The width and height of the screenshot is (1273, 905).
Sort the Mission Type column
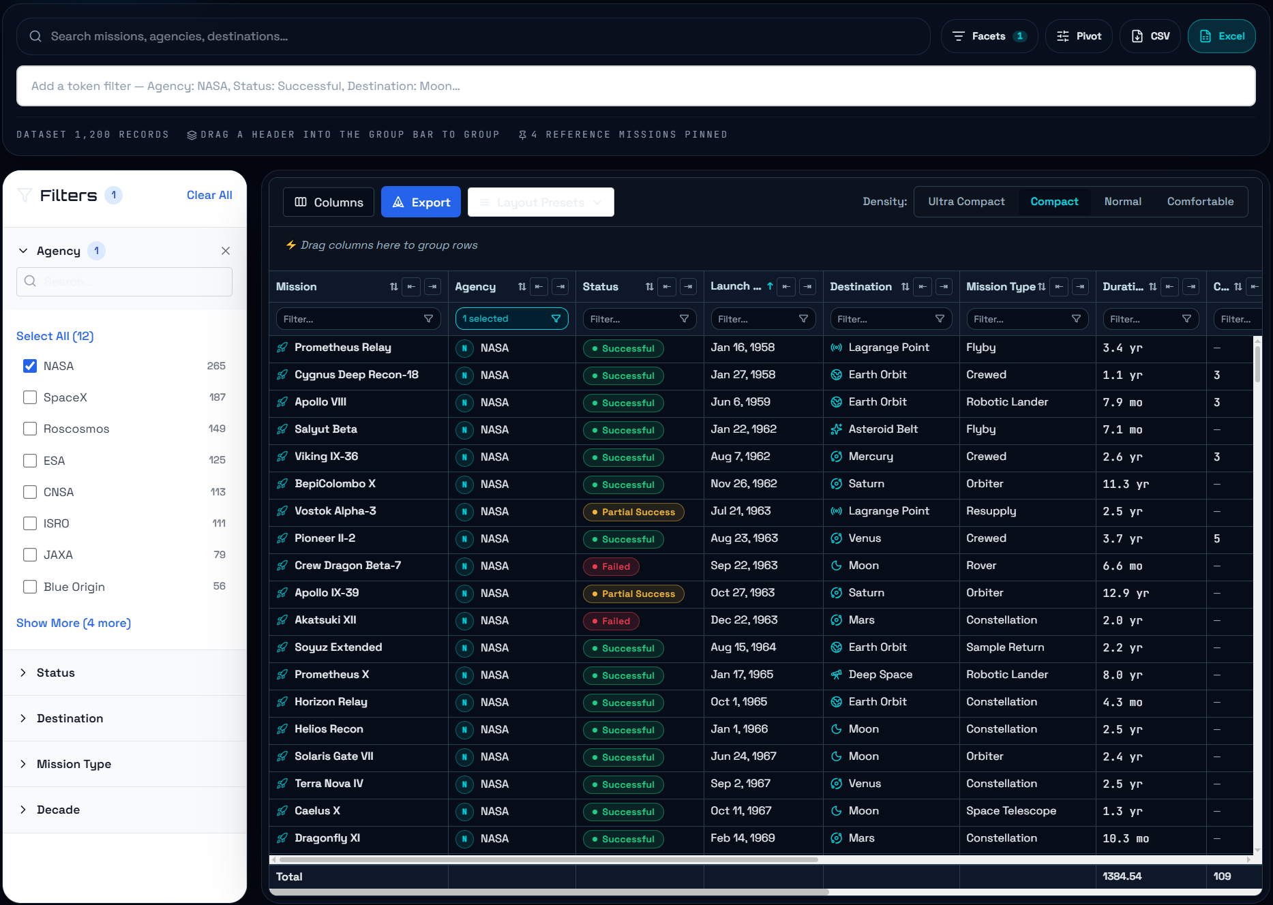click(x=1042, y=287)
